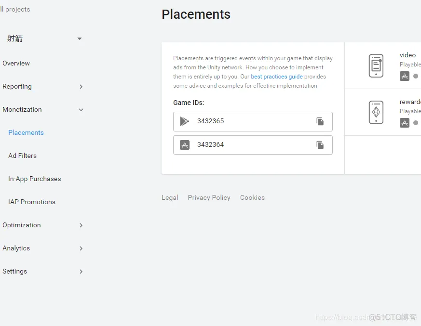The image size is (421, 326).
Task: Click Playable label under video
Action: tap(410, 65)
